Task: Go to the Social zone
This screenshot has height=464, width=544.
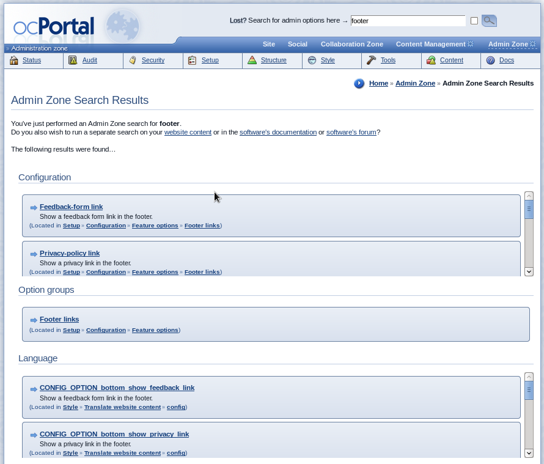Action: click(x=297, y=44)
